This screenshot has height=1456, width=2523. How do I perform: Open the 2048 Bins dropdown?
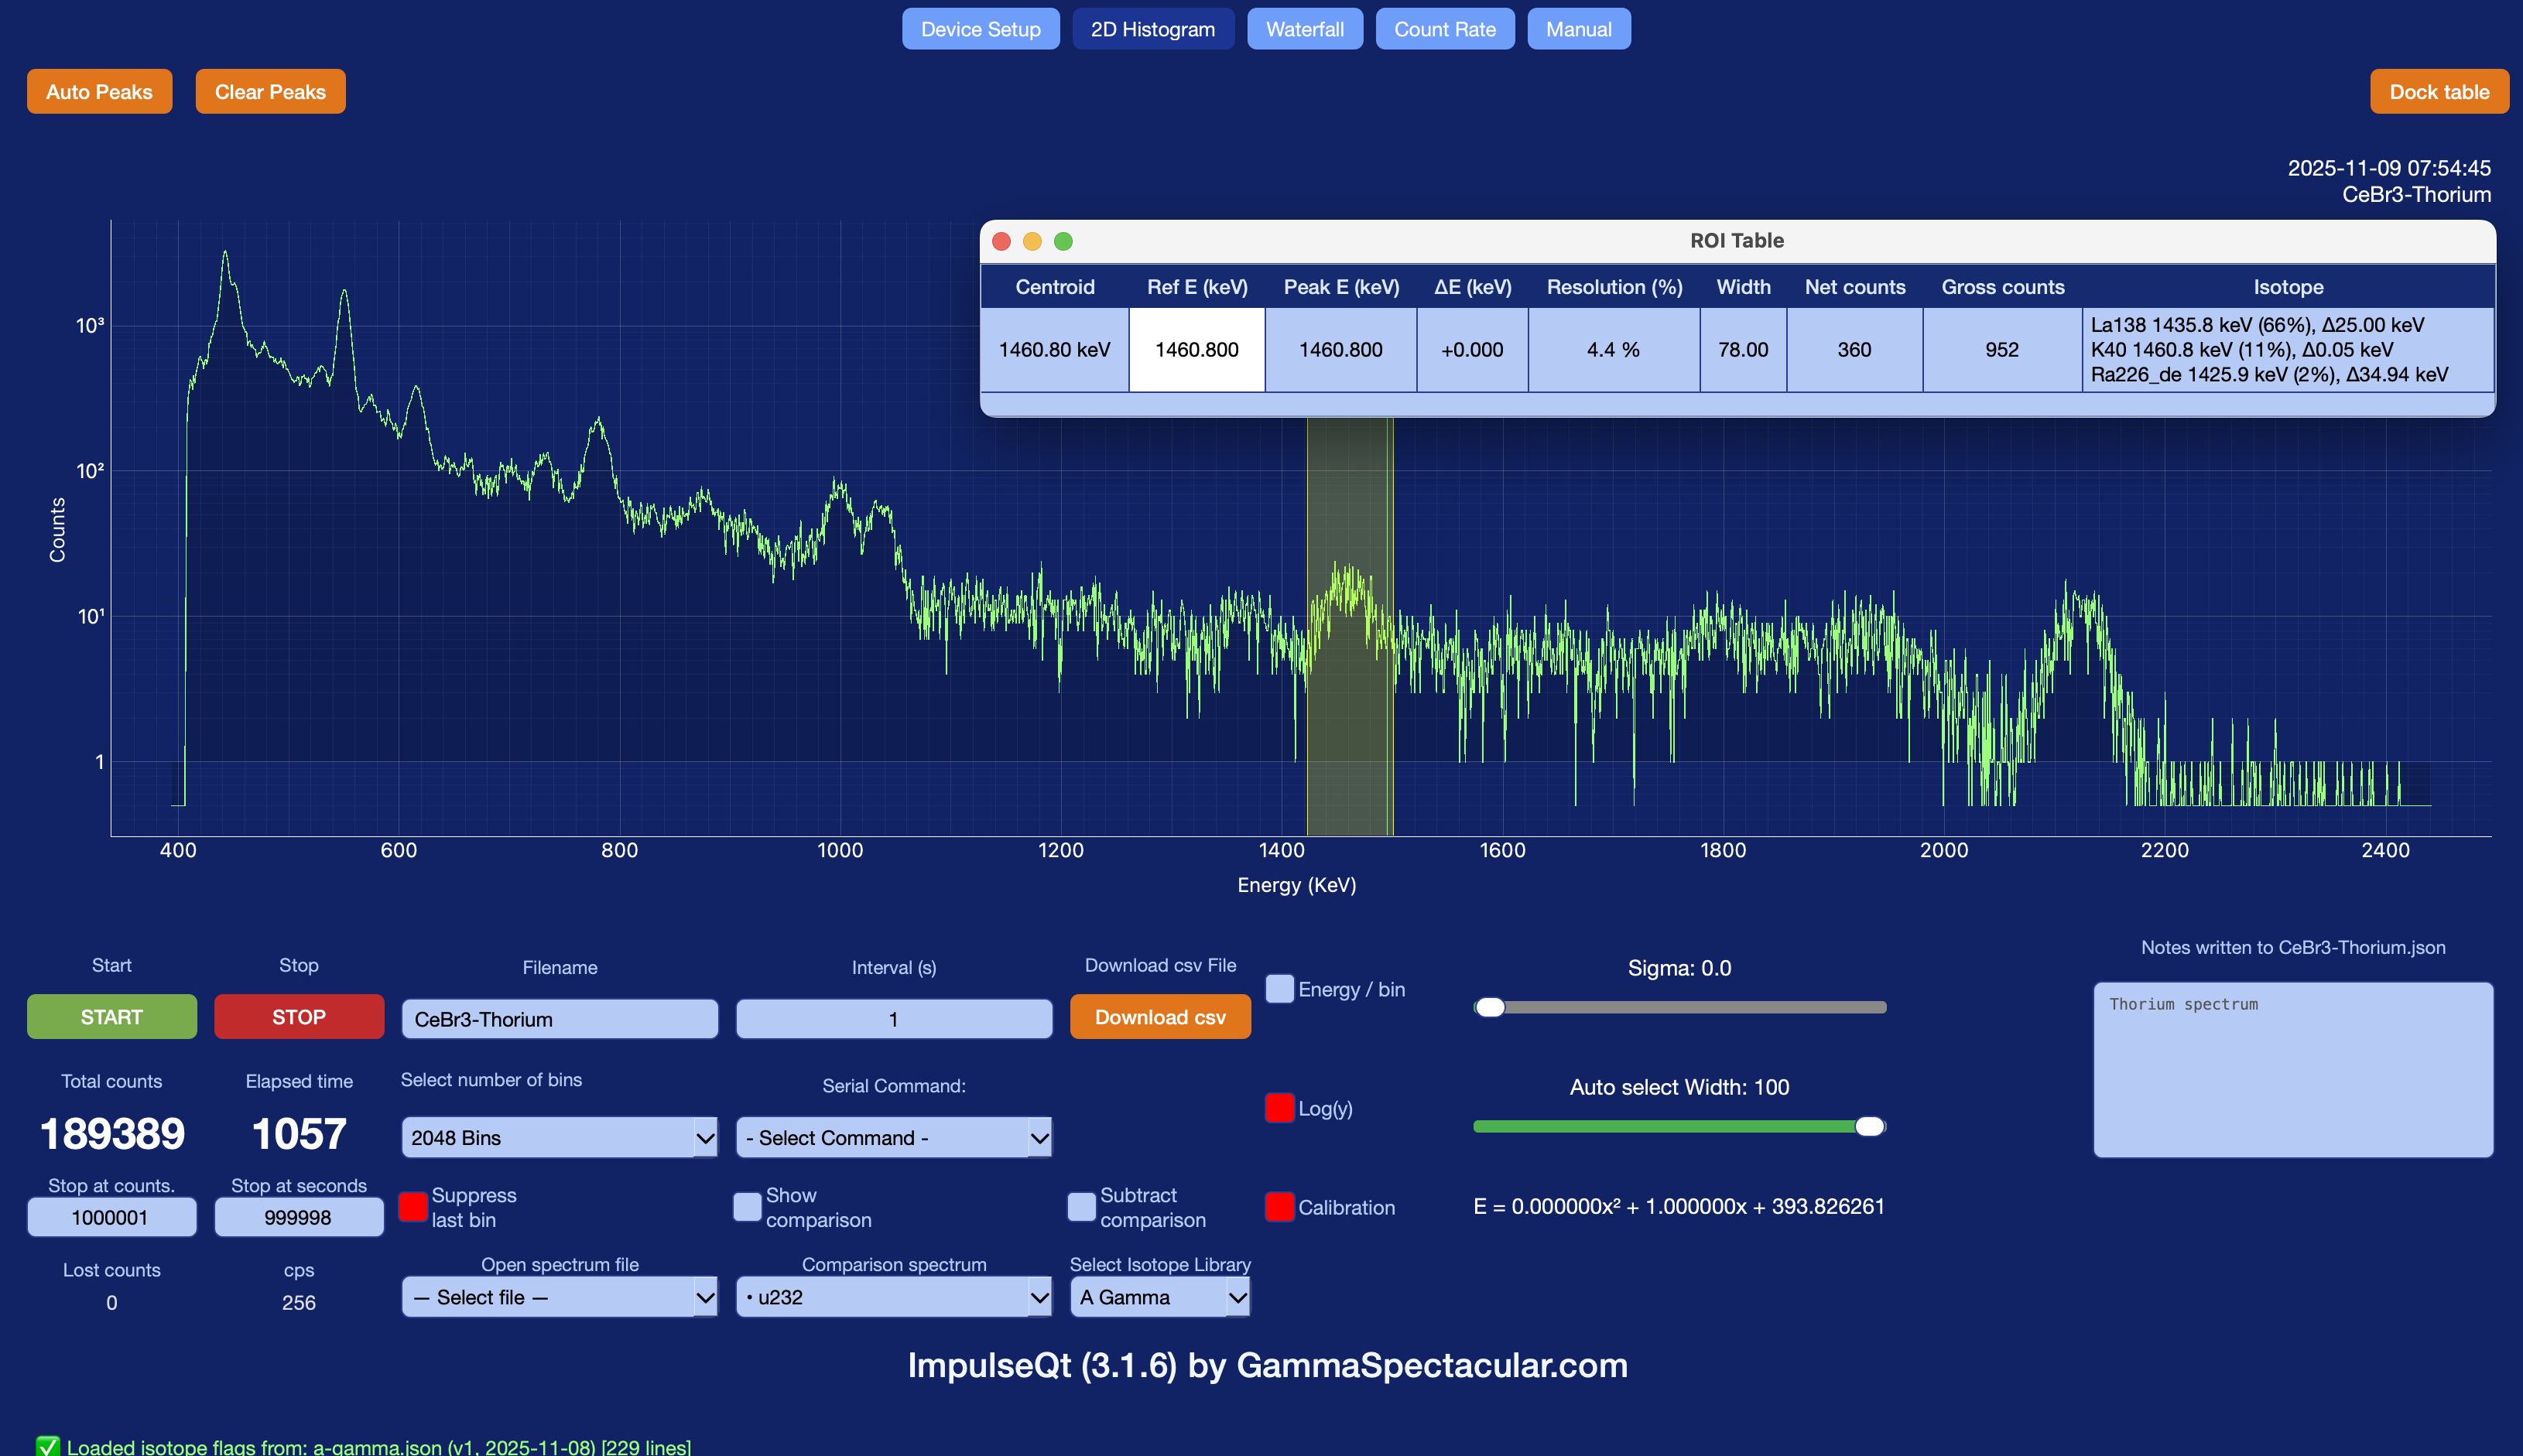pos(560,1138)
